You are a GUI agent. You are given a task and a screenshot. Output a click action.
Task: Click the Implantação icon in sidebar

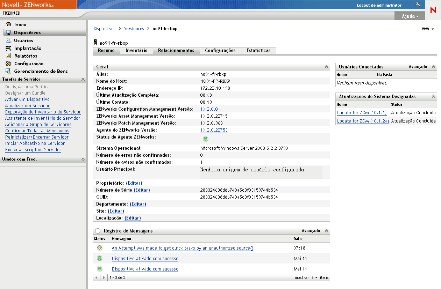8,48
